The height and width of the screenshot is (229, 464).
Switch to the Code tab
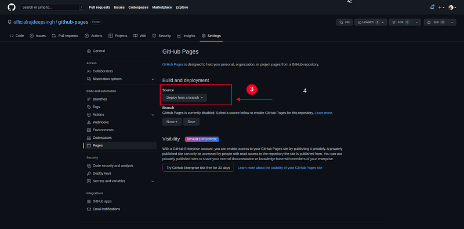coord(17,36)
